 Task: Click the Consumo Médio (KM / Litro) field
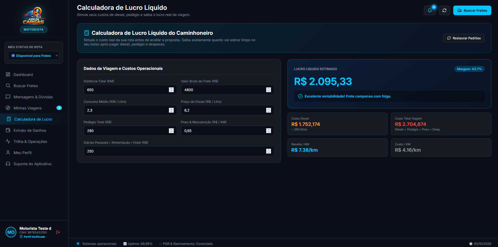click(130, 110)
